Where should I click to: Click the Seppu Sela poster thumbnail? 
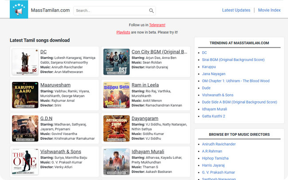(x=117, y=95)
